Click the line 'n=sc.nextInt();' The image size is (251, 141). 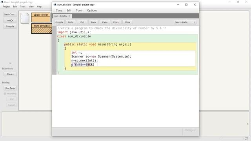tap(85, 60)
